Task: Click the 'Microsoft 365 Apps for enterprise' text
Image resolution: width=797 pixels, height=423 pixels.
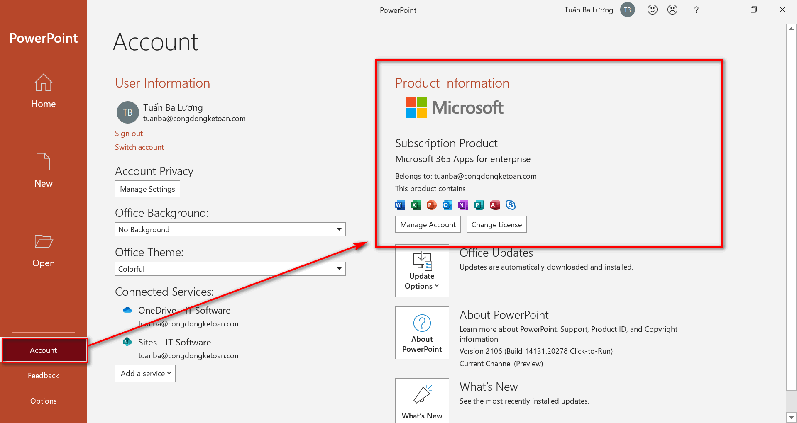Action: click(x=463, y=159)
